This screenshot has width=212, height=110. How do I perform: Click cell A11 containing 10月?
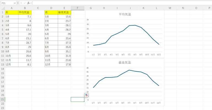point(12,56)
